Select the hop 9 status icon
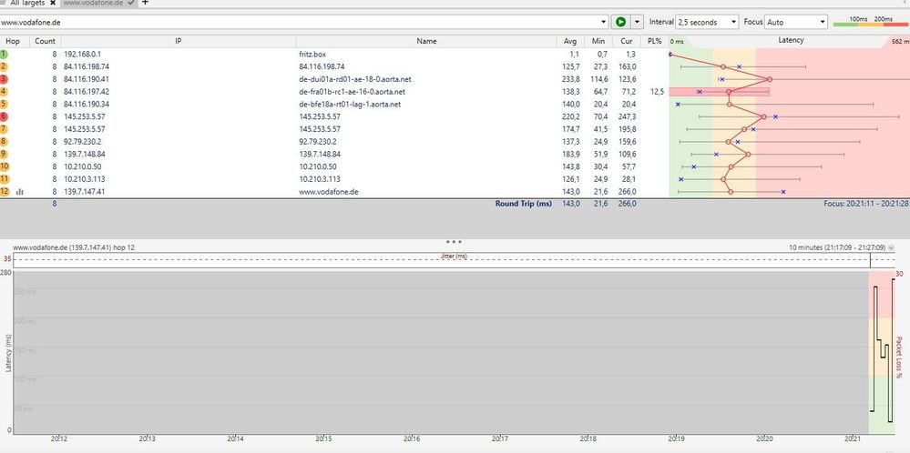 pos(4,154)
